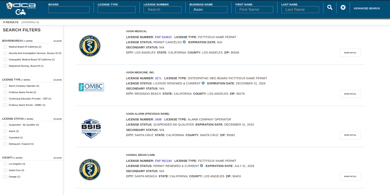Check Orange county filter

pos(5,177)
